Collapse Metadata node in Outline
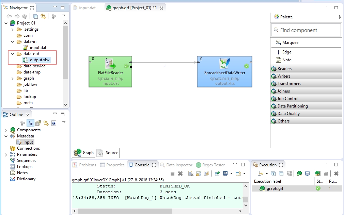Screen dimensions: 344x215 click(x=6, y=136)
